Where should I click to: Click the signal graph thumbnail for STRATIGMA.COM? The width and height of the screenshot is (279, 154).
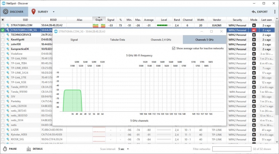tap(99, 25)
